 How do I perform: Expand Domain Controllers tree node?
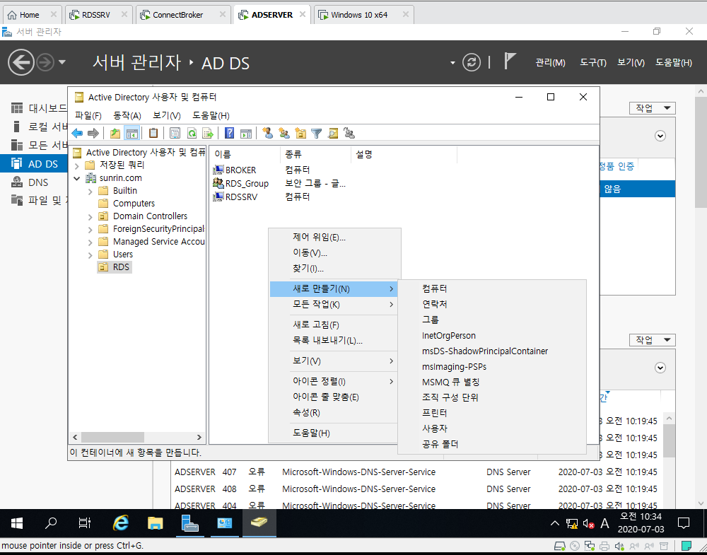click(x=90, y=217)
